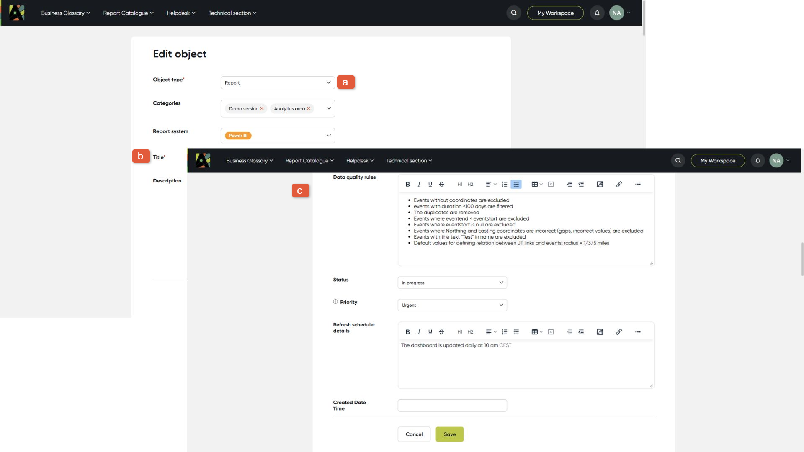Screen dimensions: 804x452
Task: Remove the Analytics area category tag
Action: click(309, 108)
